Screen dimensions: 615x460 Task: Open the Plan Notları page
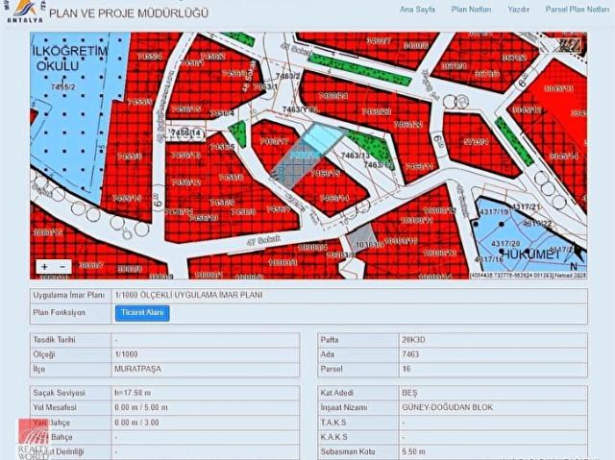click(472, 9)
